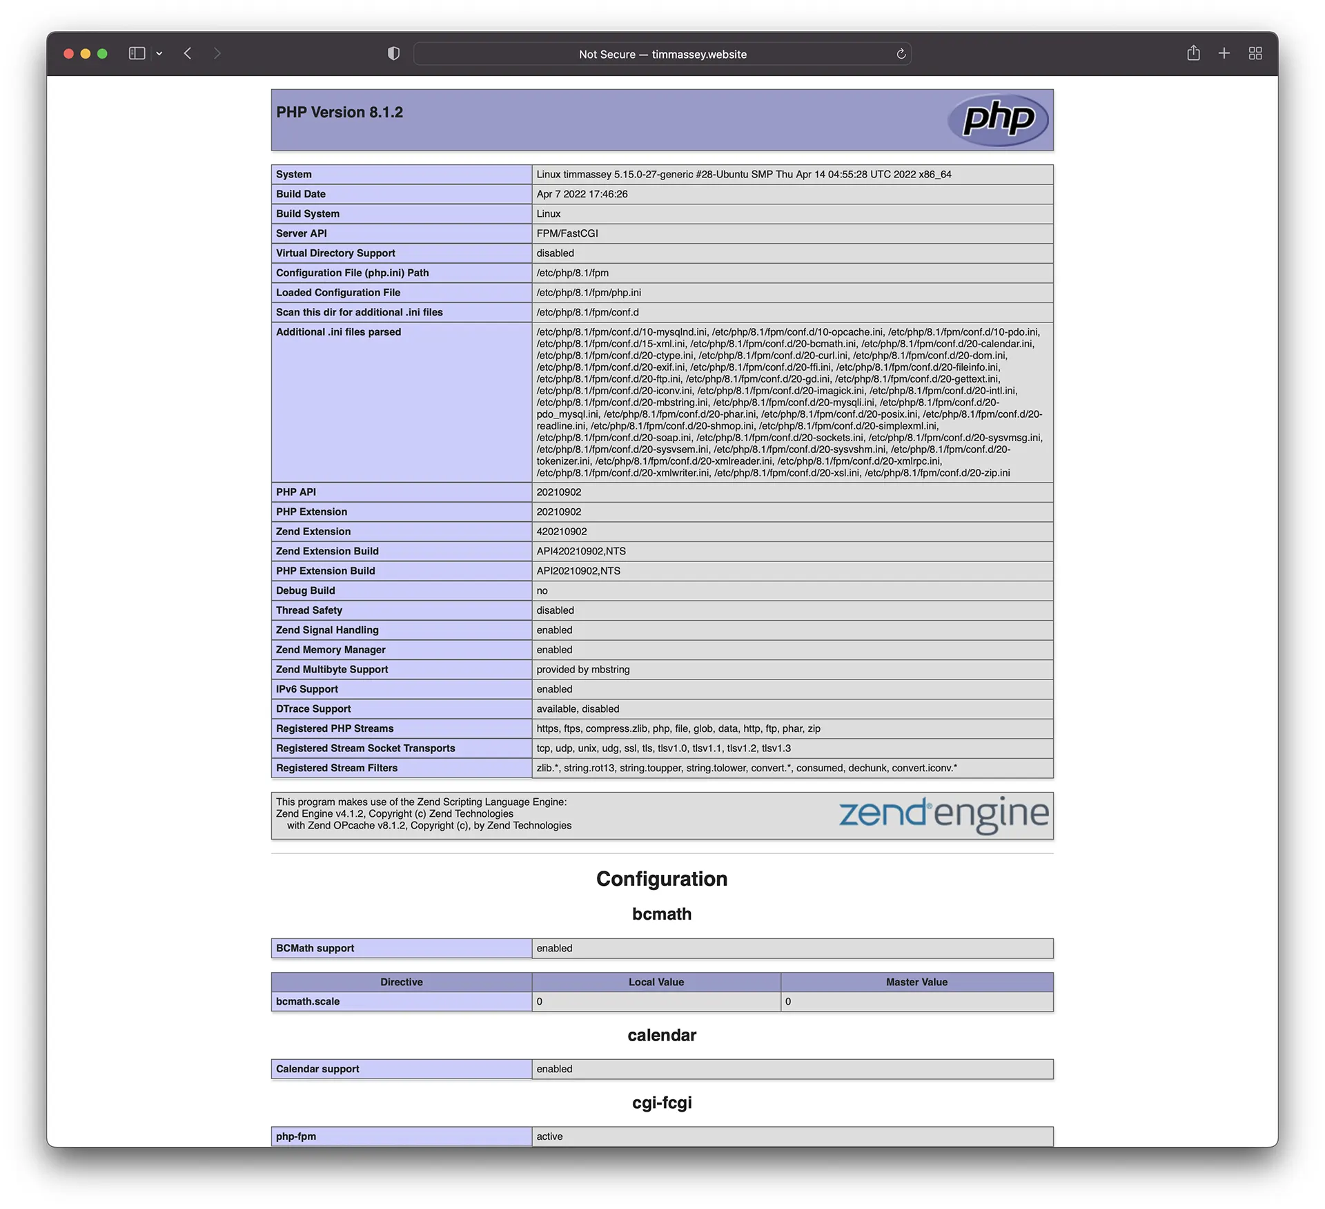Viewport: 1325px width, 1209px height.
Task: Select the Zend Memory Manager label
Action: coord(331,650)
